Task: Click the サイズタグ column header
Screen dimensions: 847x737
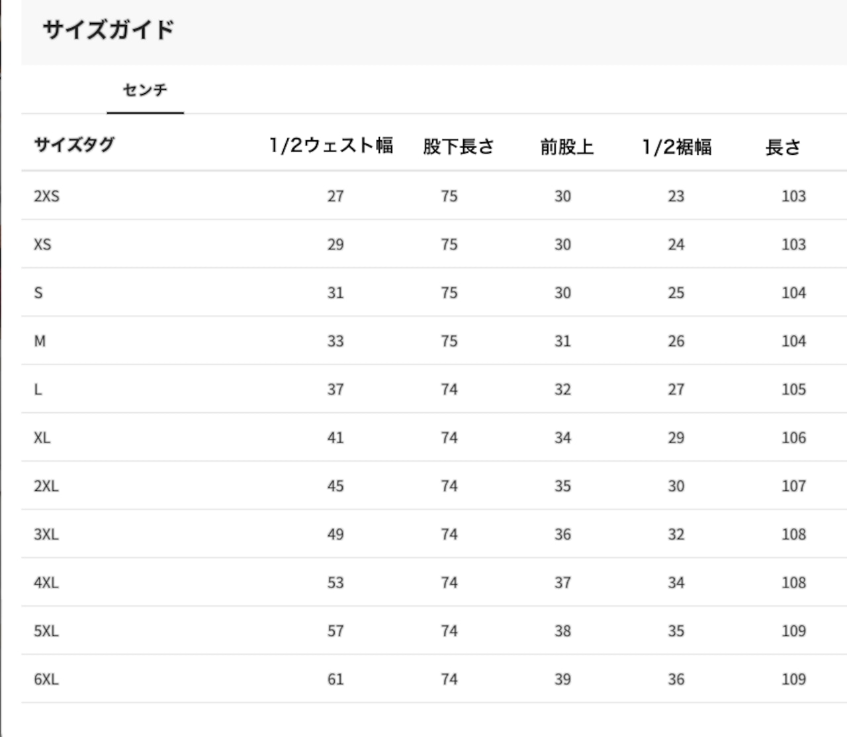Action: (x=74, y=145)
